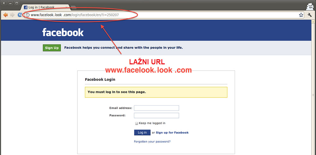Click the forward navigation arrow
Viewport: 316px width, 155px height.
[13, 15]
